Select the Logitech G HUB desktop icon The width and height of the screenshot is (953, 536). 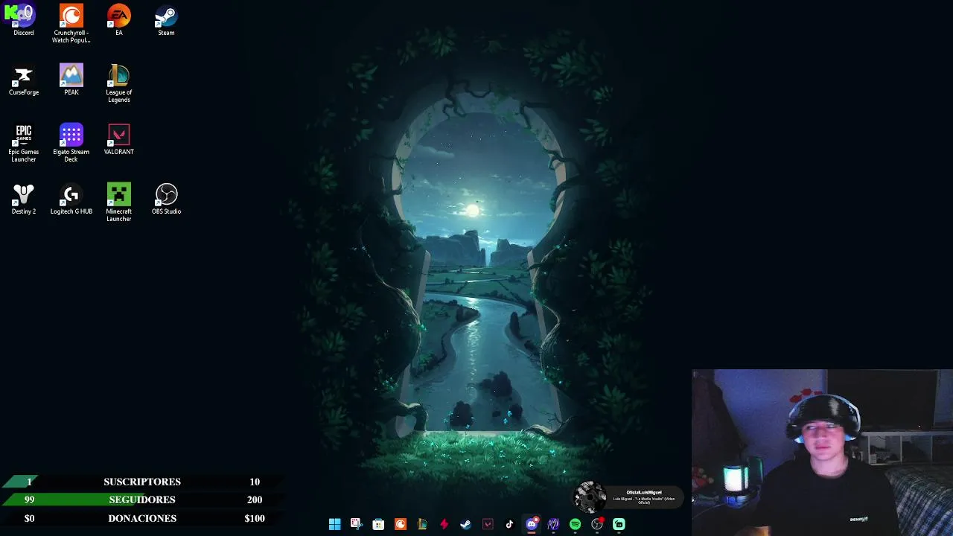point(71,199)
